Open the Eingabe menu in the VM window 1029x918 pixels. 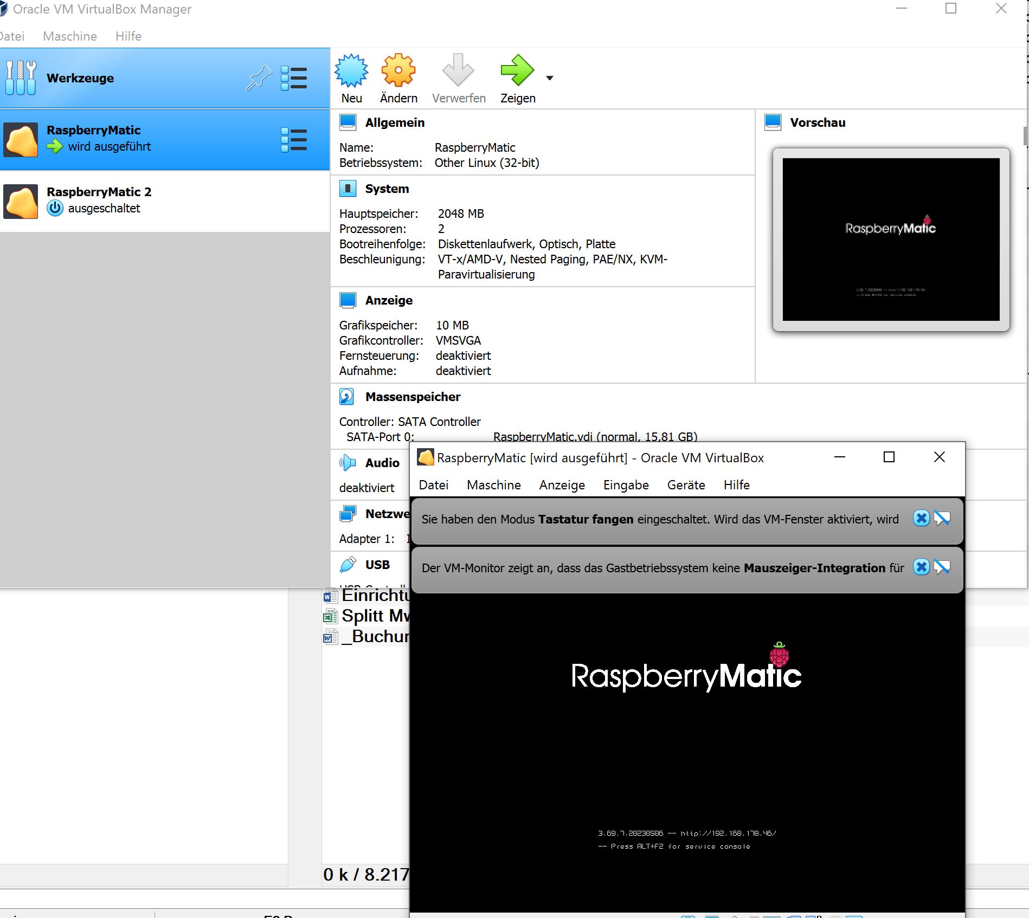626,485
